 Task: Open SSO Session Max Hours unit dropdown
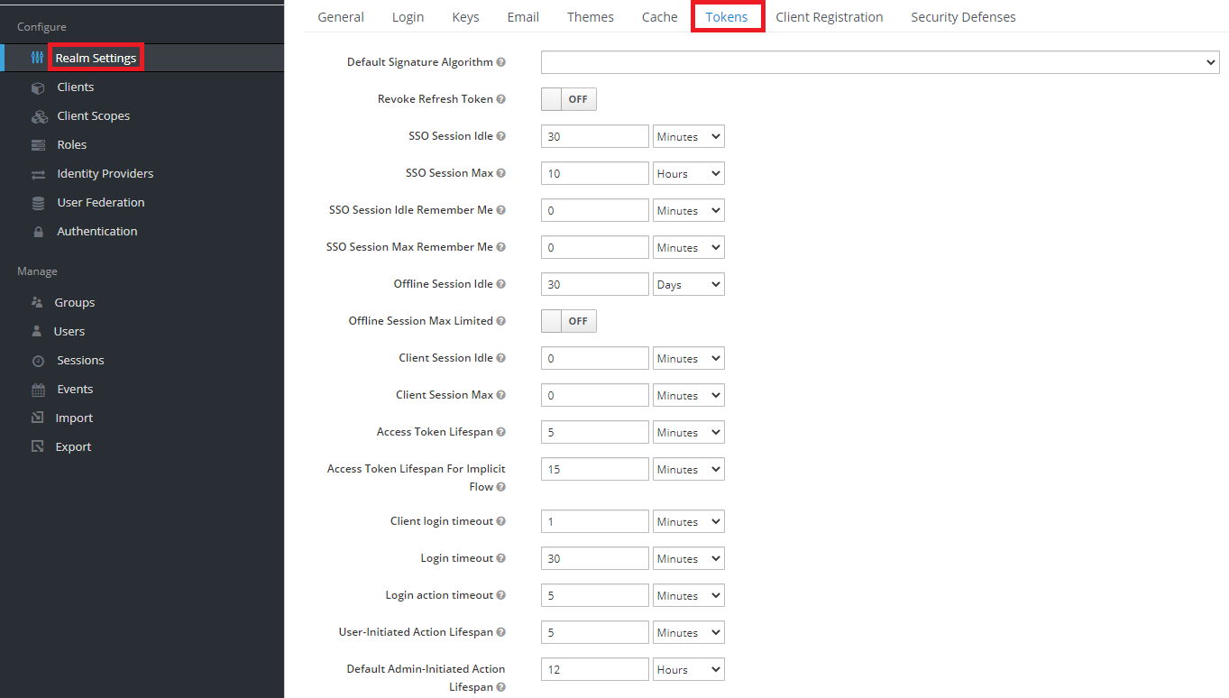[689, 173]
